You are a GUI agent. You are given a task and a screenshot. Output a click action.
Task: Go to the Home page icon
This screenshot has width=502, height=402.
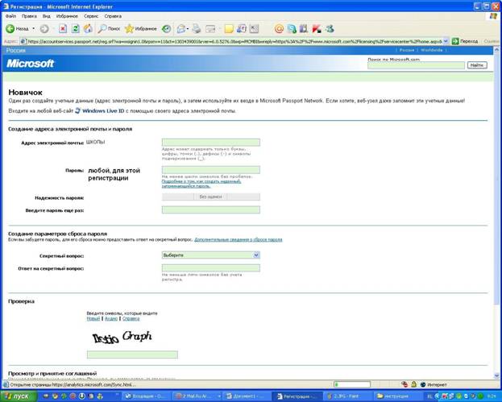(88, 29)
